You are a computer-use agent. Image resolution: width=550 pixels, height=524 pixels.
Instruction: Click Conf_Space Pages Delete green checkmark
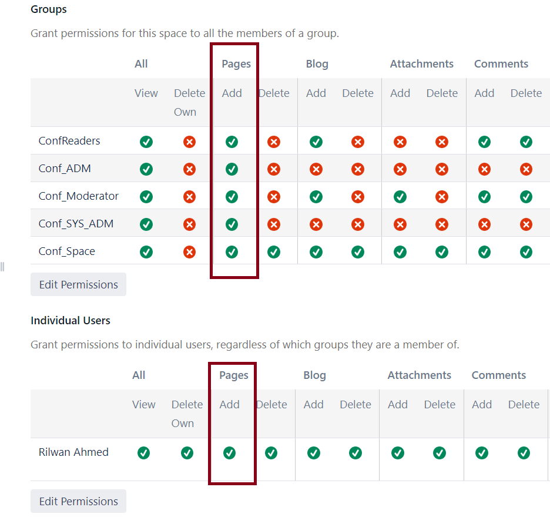point(274,252)
